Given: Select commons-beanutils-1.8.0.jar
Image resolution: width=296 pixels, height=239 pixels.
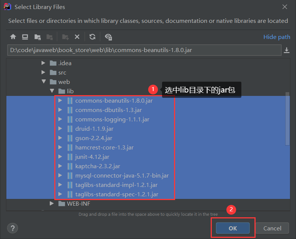Looking at the screenshot, I should click(114, 101).
